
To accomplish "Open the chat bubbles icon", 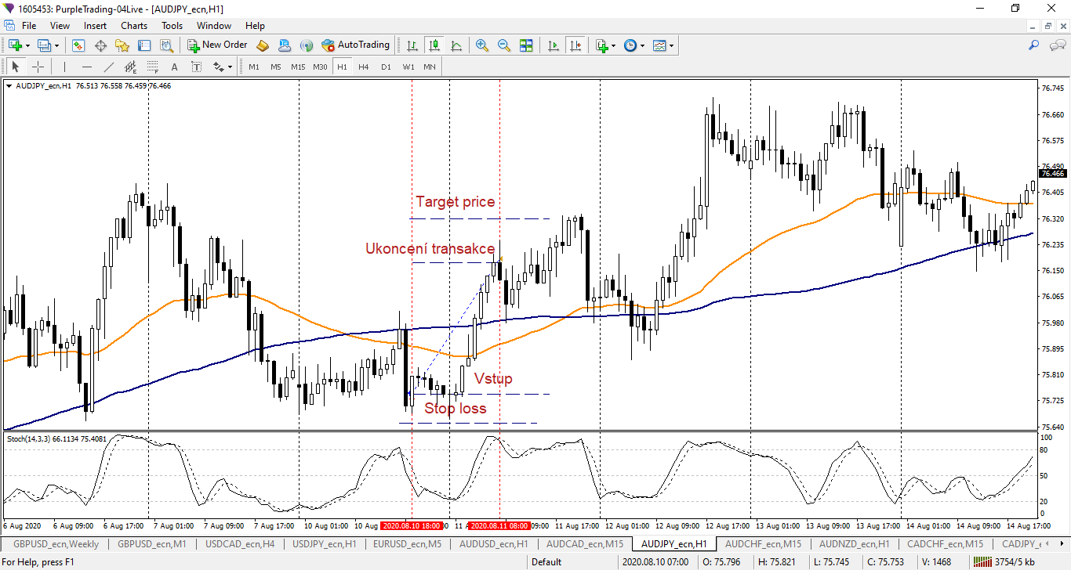I will pos(1056,45).
